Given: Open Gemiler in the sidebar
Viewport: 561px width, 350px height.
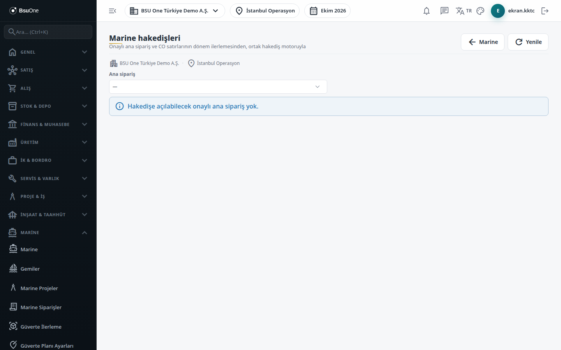Looking at the screenshot, I should [48, 269].
